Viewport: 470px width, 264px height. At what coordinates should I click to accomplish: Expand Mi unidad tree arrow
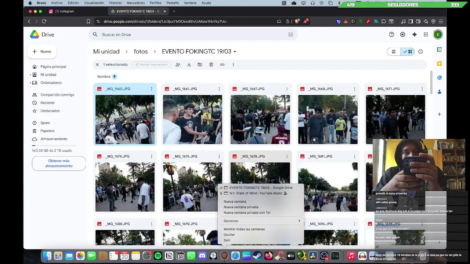pyautogui.click(x=31, y=75)
